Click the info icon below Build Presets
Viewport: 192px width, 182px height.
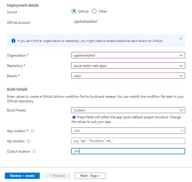coord(74,117)
